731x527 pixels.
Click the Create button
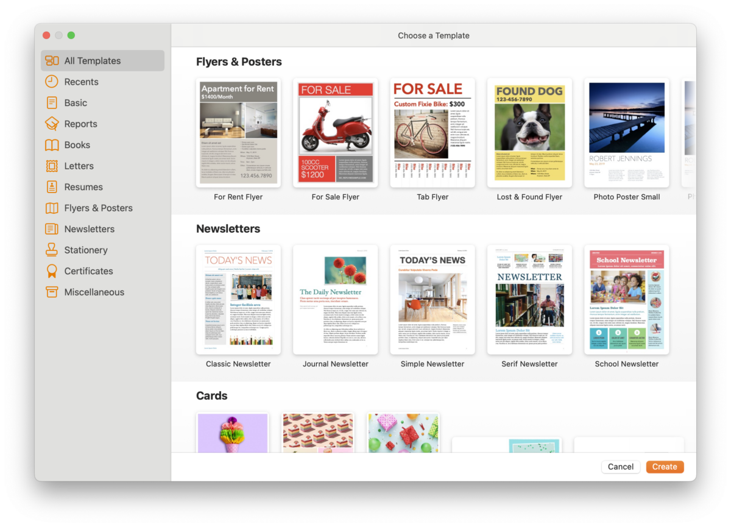(665, 466)
